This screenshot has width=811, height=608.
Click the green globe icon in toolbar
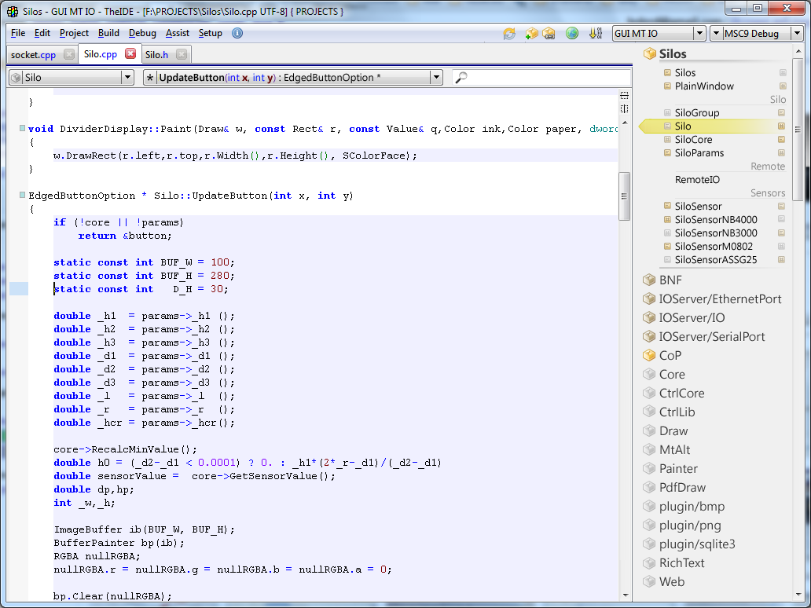point(572,33)
